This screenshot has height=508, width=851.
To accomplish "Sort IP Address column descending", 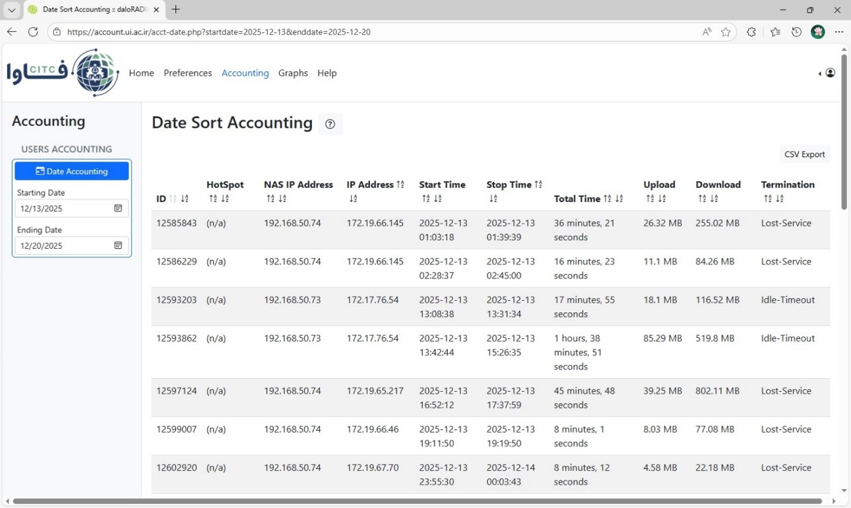I will click(353, 199).
